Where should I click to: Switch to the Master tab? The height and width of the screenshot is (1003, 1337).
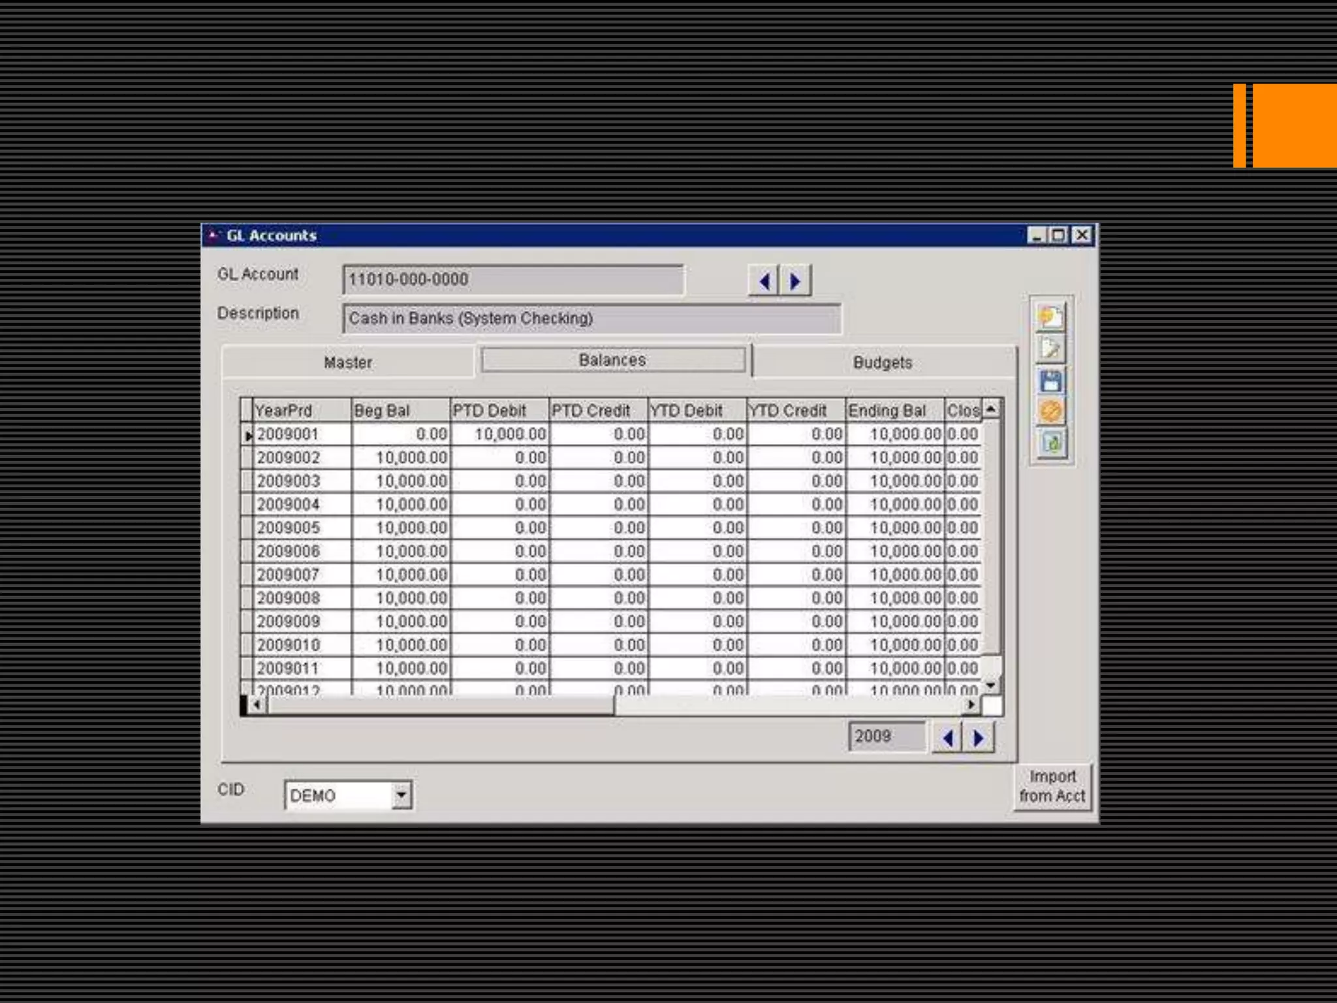348,362
